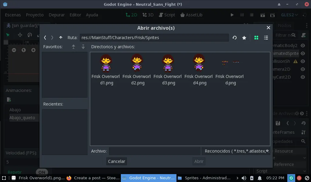Close the Abrir archivo(s) dialog

(x=268, y=28)
